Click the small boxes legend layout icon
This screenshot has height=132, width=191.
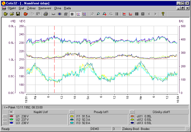(x=66, y=14)
